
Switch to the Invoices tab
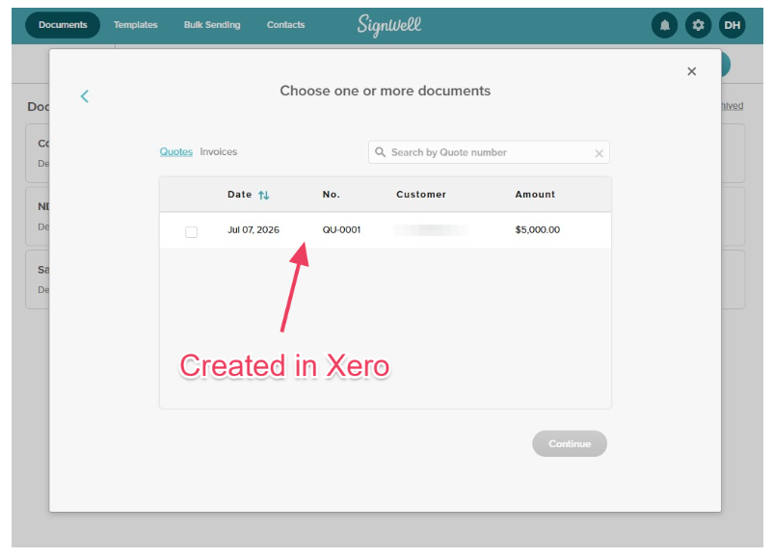click(x=219, y=152)
